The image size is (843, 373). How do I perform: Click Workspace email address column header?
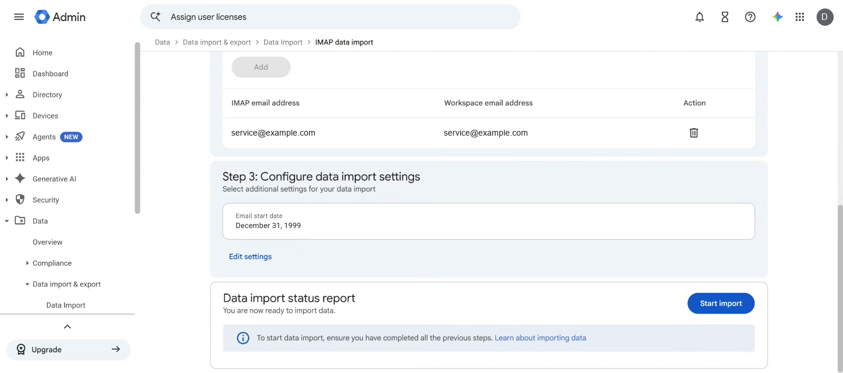point(488,103)
